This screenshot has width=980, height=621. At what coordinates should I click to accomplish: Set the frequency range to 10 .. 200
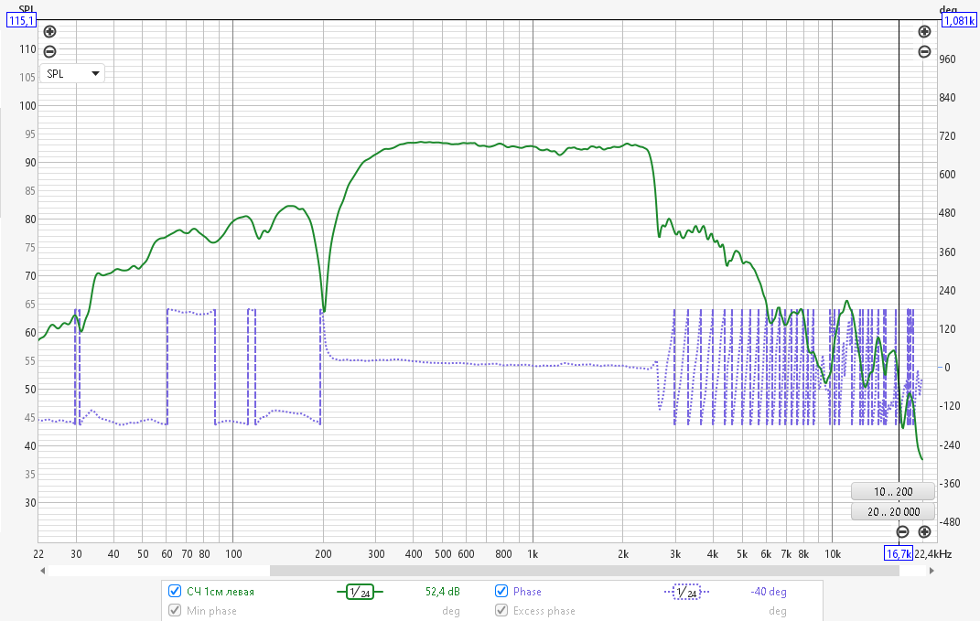(892, 492)
